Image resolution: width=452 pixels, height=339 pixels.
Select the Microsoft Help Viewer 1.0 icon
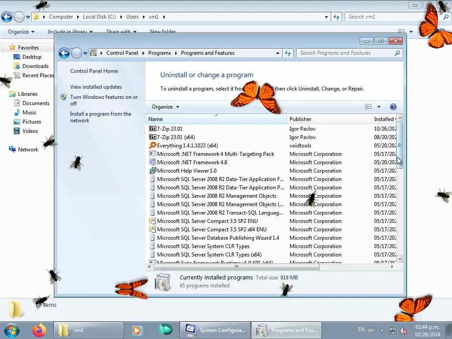152,171
